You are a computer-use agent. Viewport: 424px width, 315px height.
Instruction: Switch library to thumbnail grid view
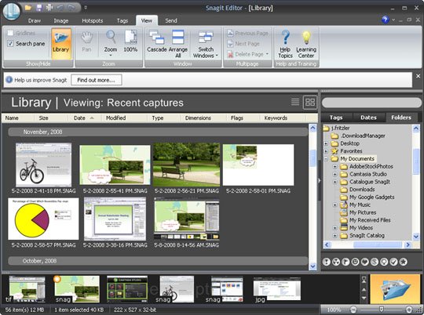pos(310,103)
